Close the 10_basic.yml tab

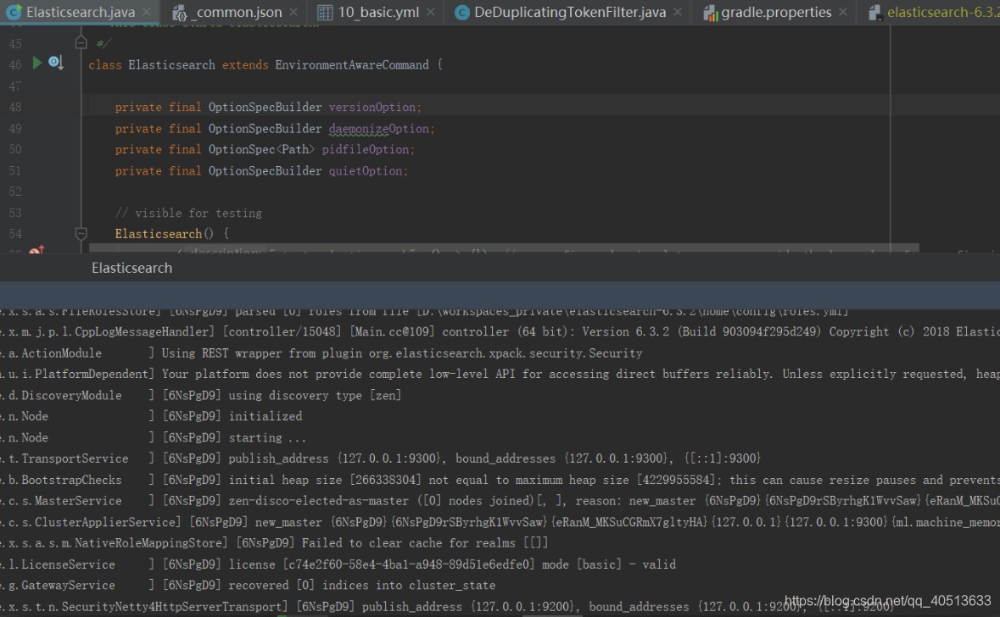431,12
